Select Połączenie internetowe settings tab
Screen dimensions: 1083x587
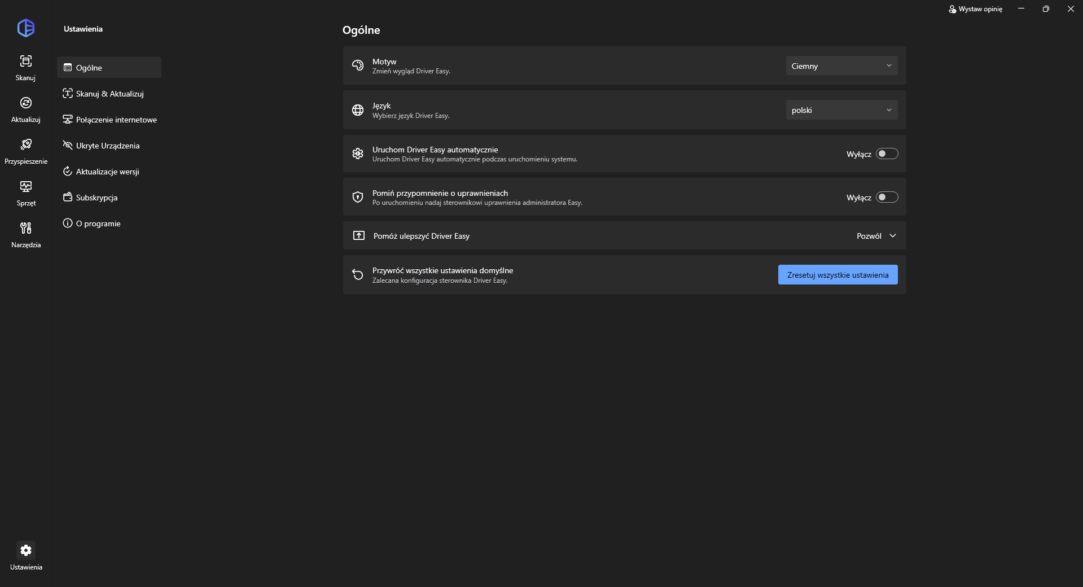pyautogui.click(x=109, y=119)
